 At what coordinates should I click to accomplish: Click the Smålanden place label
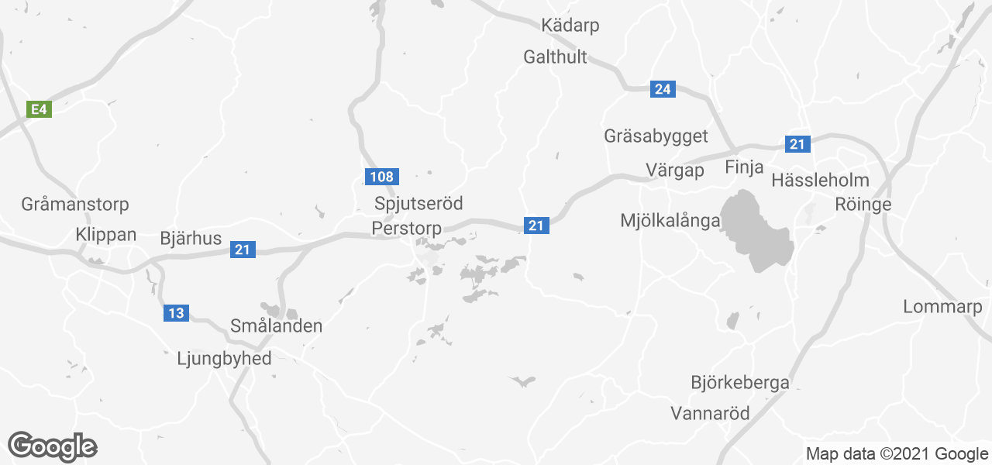(277, 326)
